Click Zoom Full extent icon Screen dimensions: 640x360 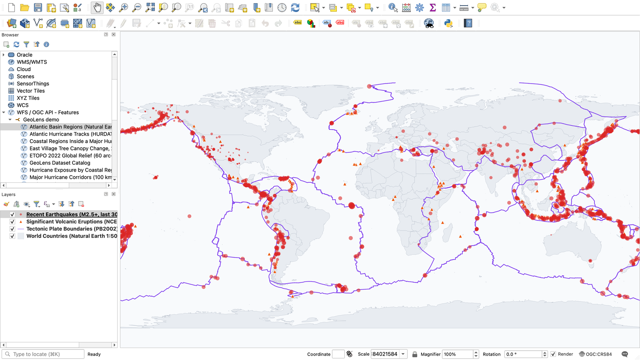pos(150,7)
